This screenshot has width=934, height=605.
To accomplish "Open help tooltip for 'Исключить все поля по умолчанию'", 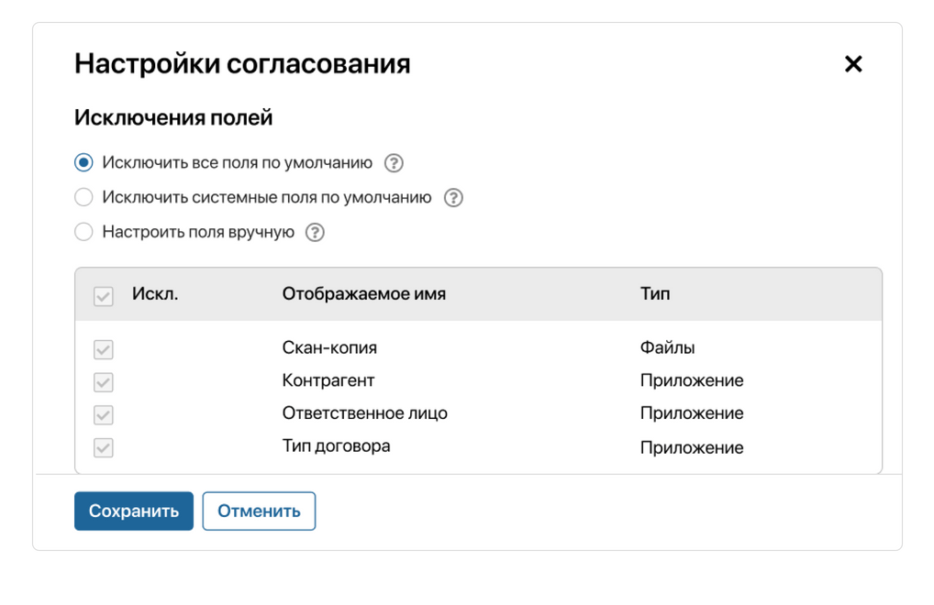I will point(393,161).
